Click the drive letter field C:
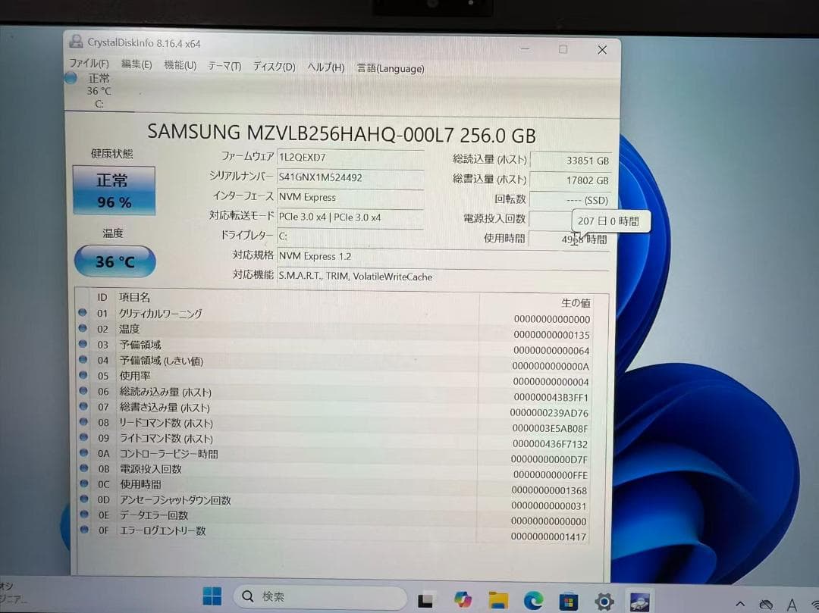The height and width of the screenshot is (613, 819). 350,236
